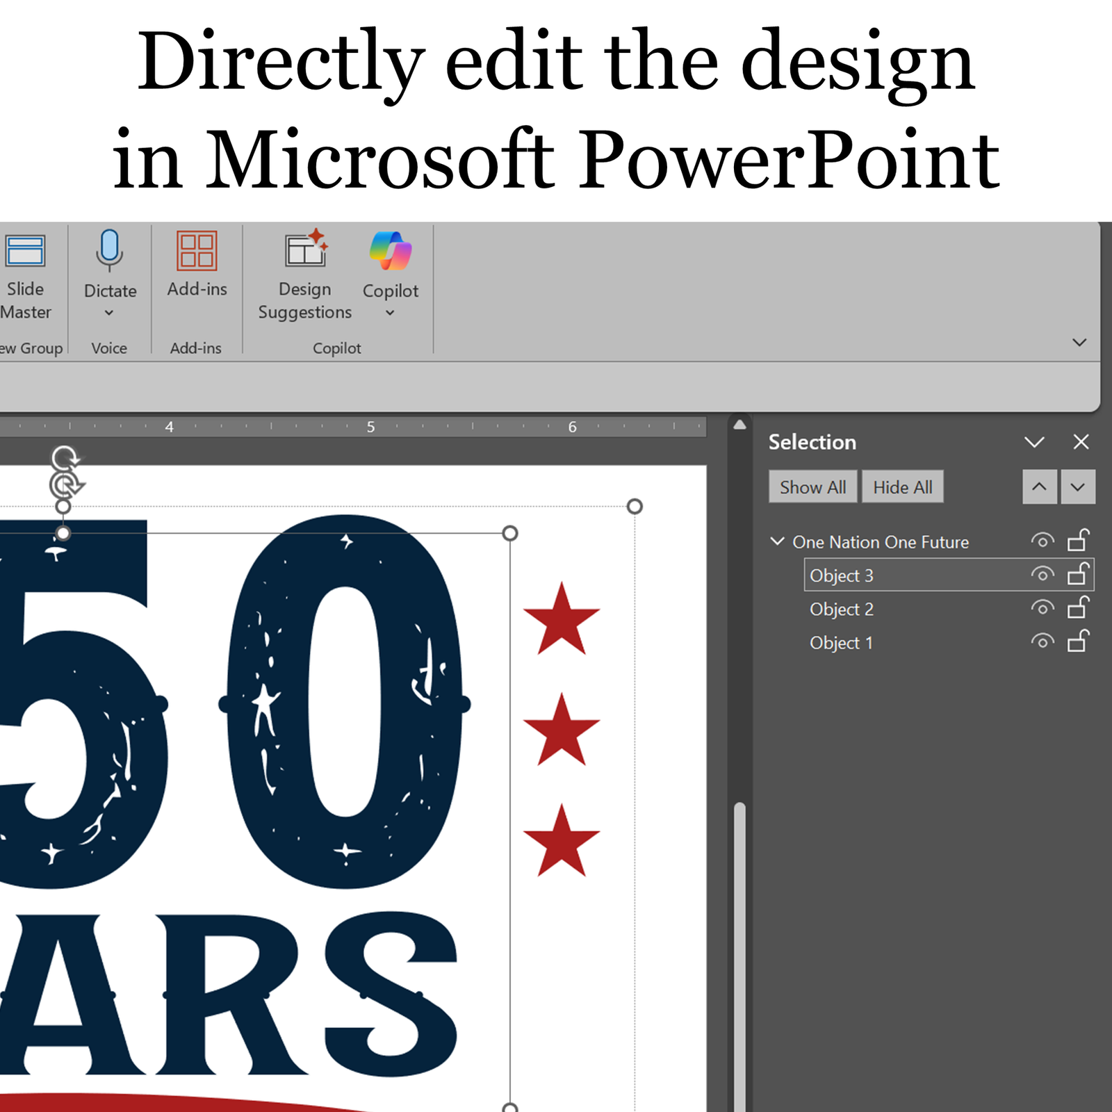Collapse the ribbon with the chevron
This screenshot has width=1112, height=1112.
tap(1079, 342)
